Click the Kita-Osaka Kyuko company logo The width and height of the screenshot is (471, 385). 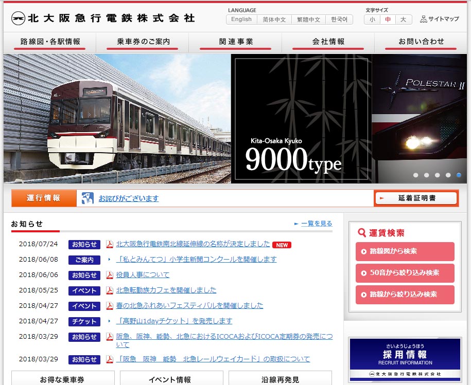coord(103,18)
